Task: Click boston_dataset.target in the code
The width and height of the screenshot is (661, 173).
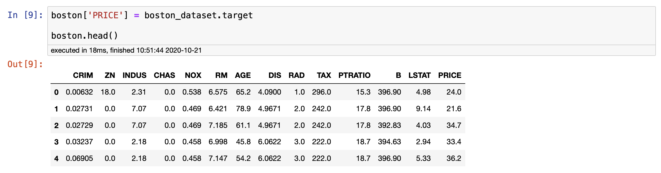Action: (x=198, y=15)
